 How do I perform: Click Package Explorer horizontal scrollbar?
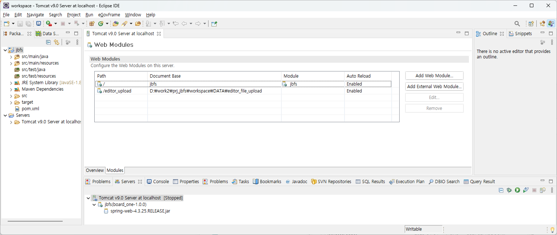[35, 221]
